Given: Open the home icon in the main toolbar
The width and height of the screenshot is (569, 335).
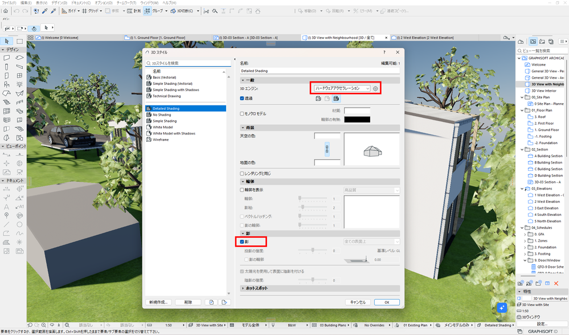Looking at the screenshot, I should tap(6, 11).
